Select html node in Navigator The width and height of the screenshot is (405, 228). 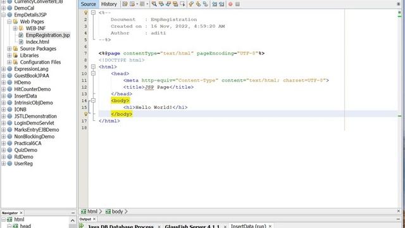pos(19,220)
